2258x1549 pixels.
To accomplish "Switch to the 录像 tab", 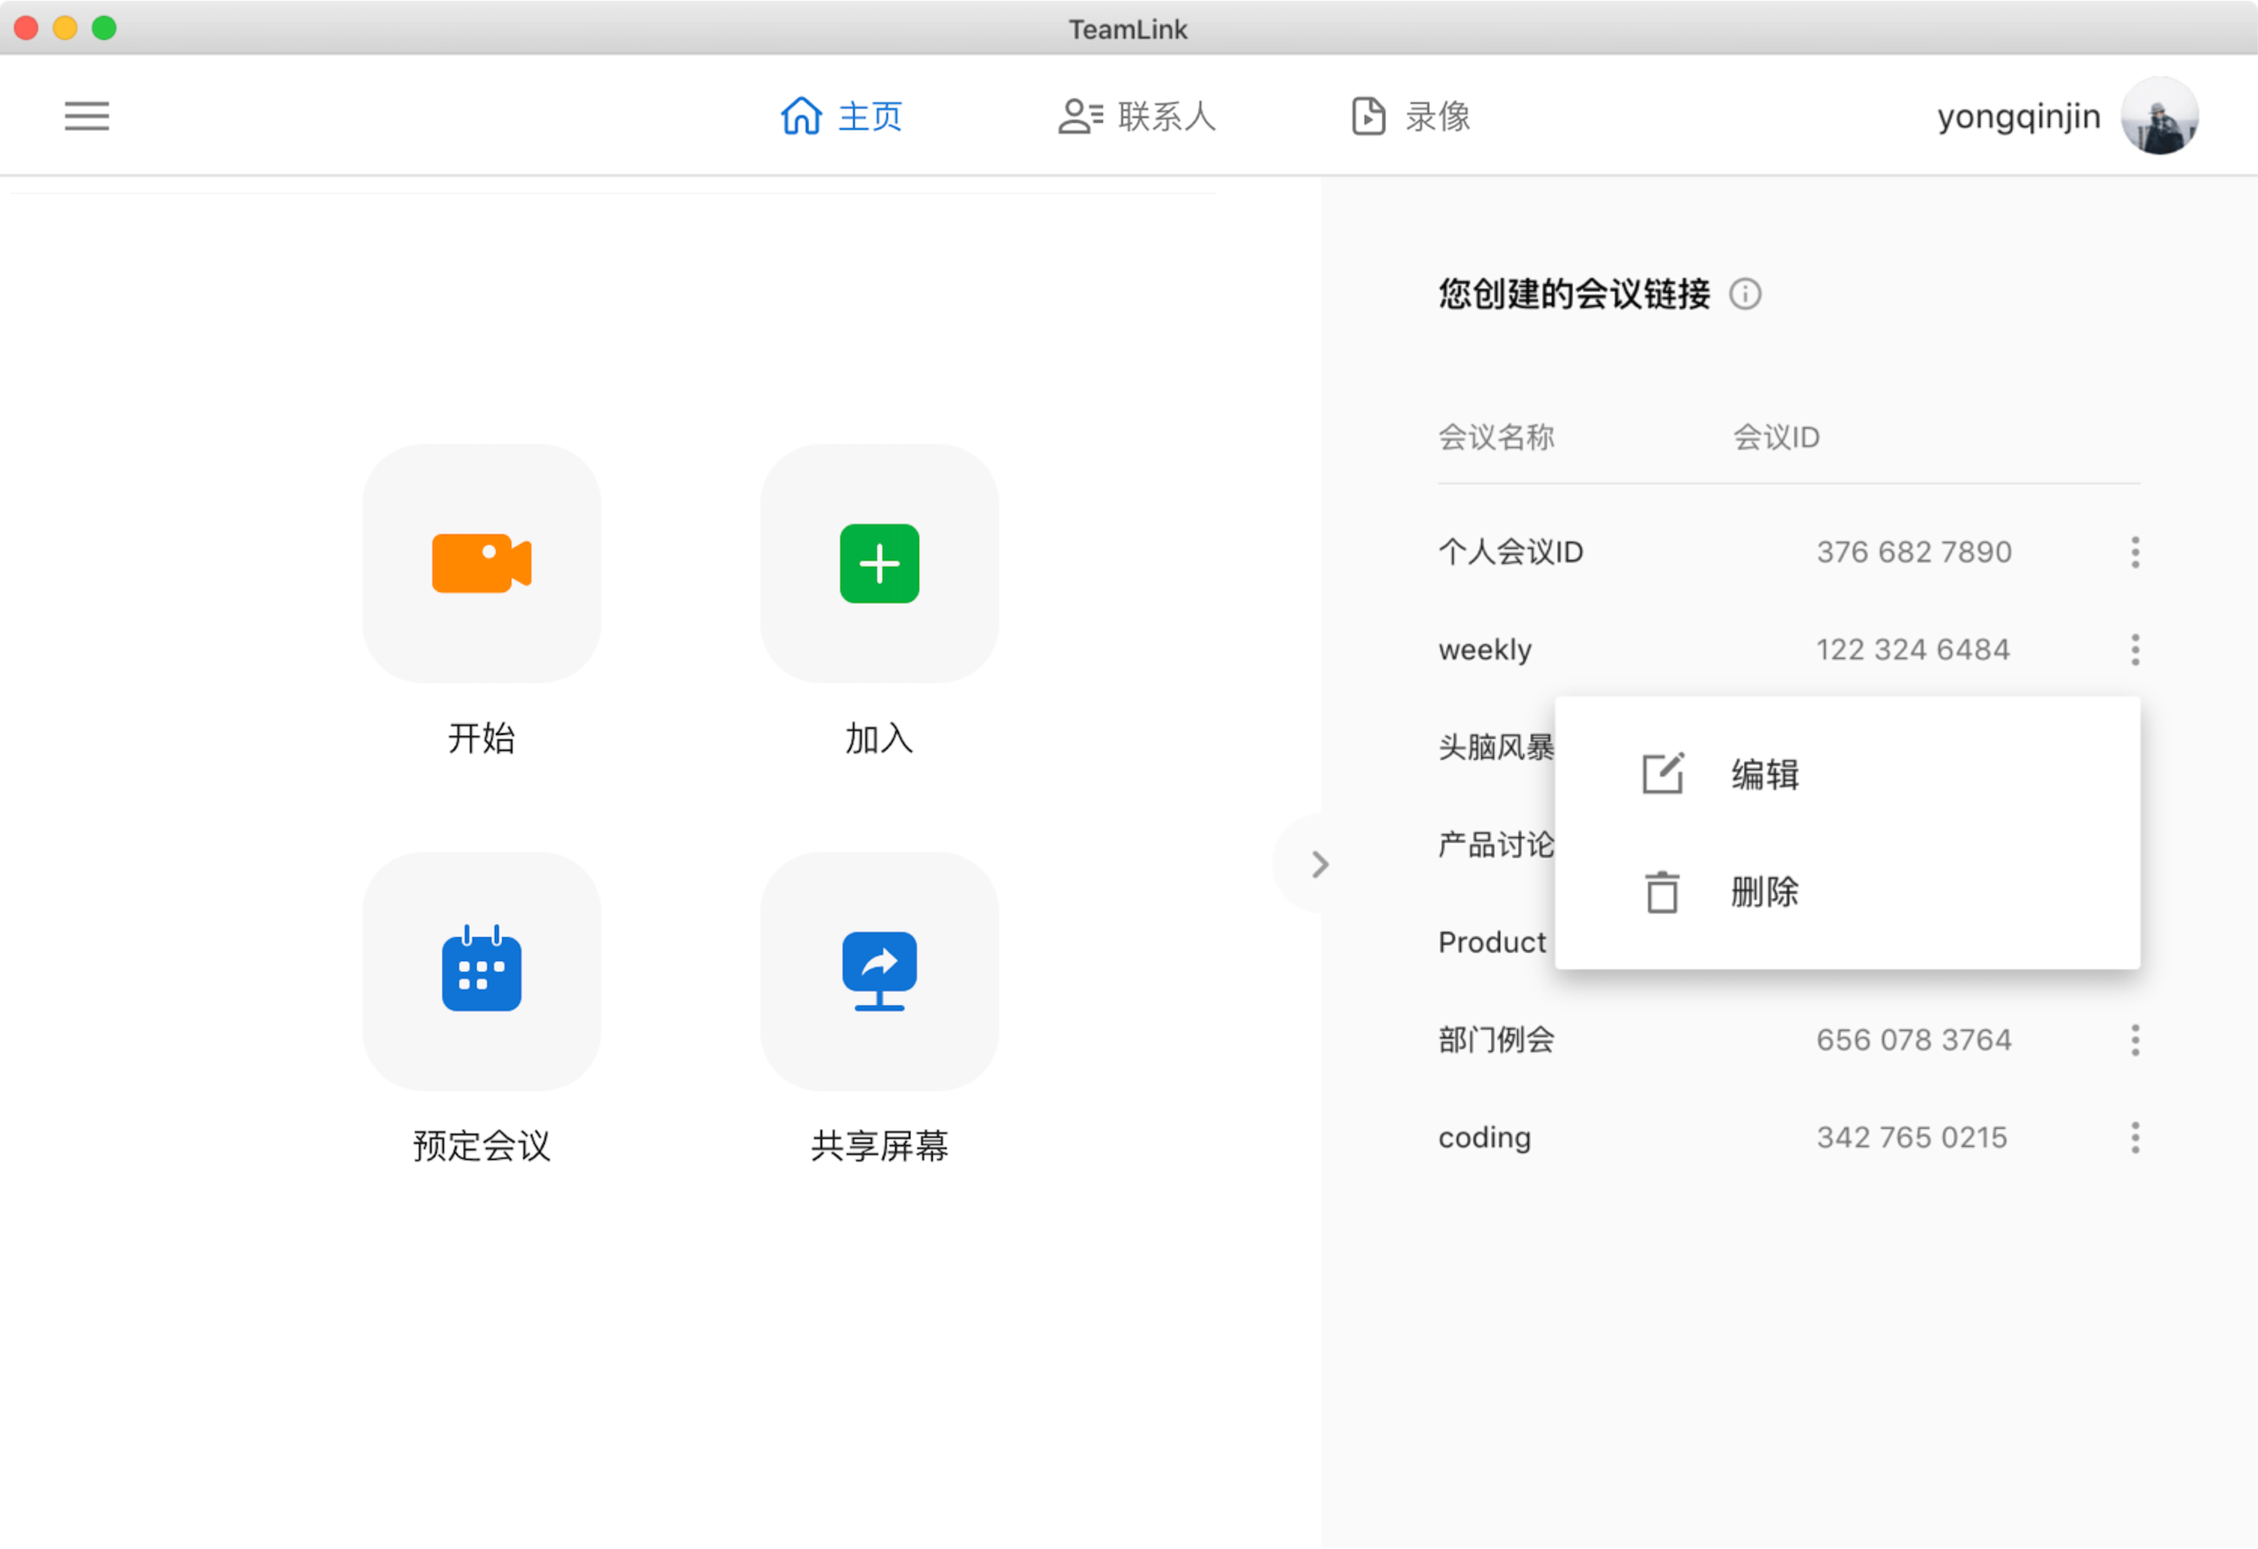I will 1411,117.
